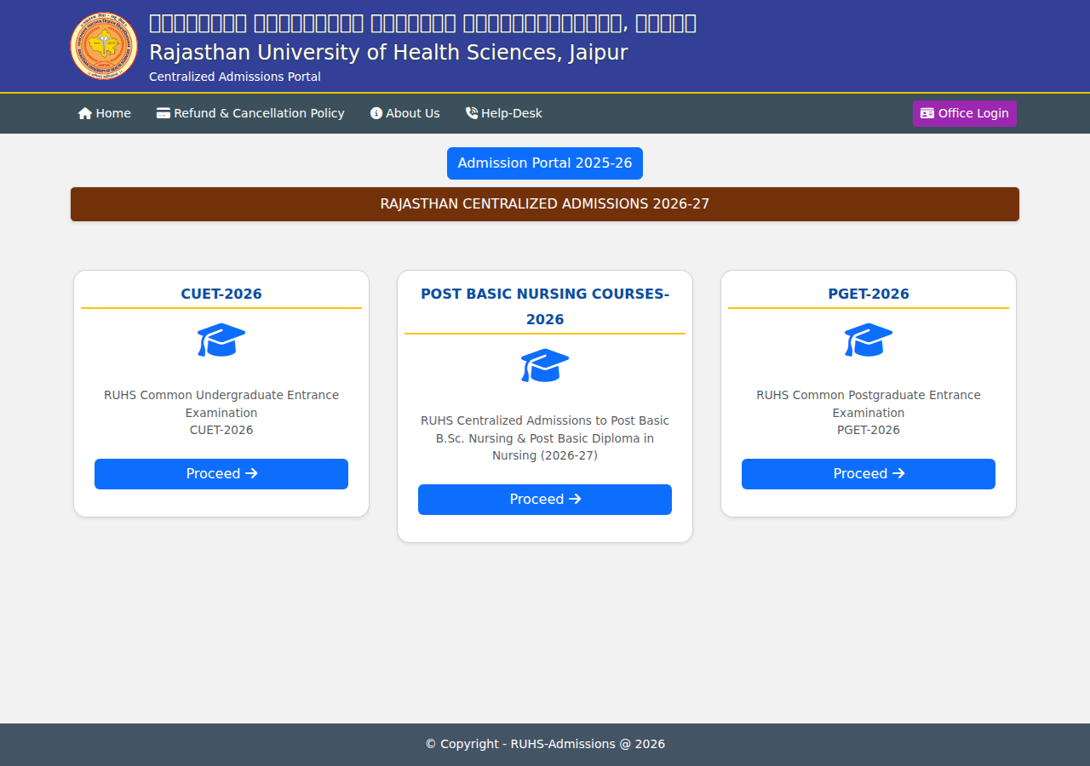Click the Office Login button
Screen dimensions: 1090x766
[x=965, y=113]
